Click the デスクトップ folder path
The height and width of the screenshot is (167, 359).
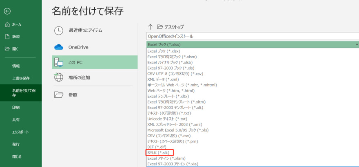171,27
